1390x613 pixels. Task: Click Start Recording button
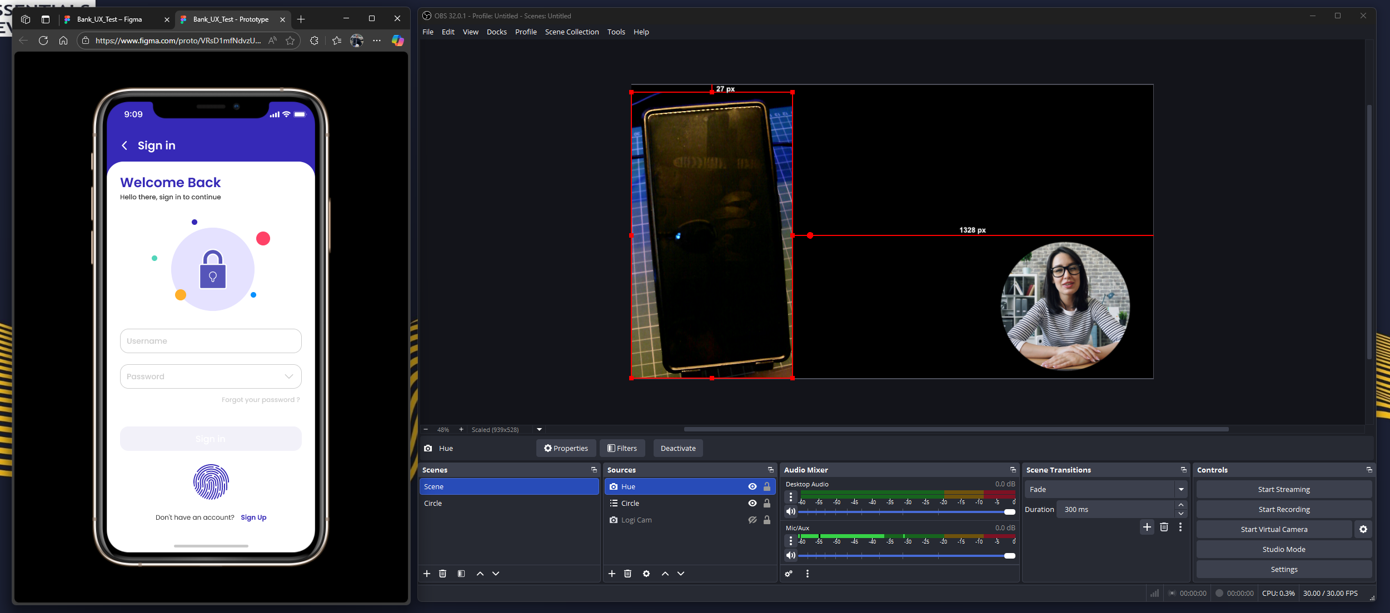pyautogui.click(x=1284, y=509)
